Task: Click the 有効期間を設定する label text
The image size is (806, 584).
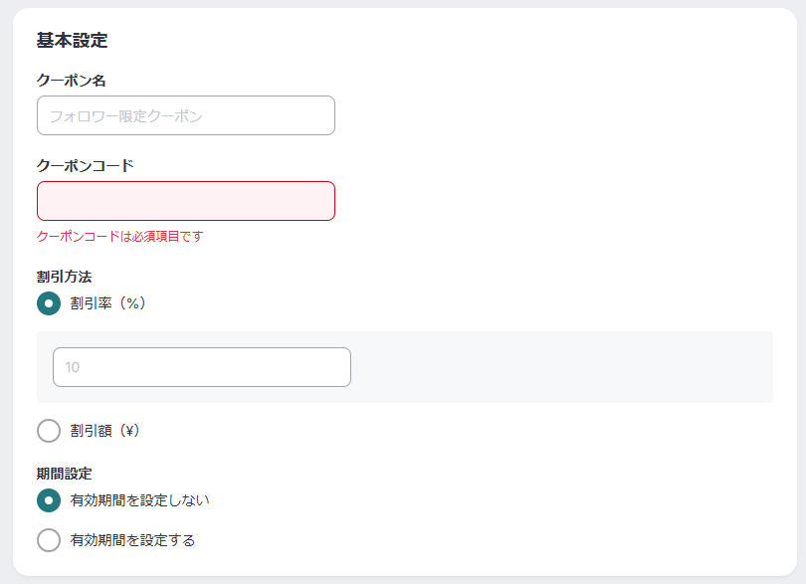Action: 132,540
